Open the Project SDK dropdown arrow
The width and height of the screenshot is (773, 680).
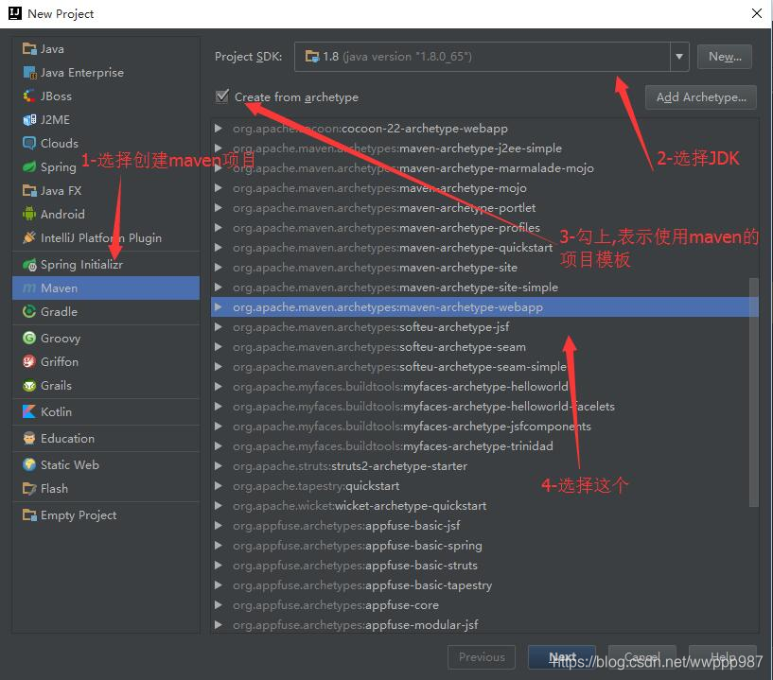click(679, 57)
